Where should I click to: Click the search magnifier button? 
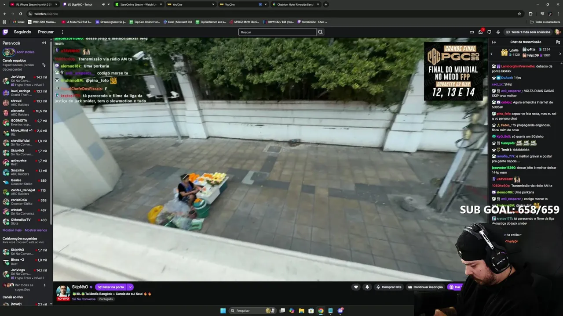coord(320,32)
